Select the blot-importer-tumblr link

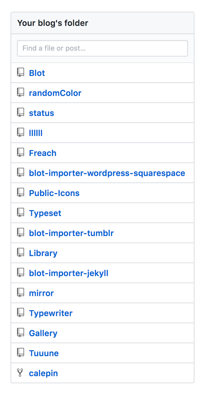71,233
